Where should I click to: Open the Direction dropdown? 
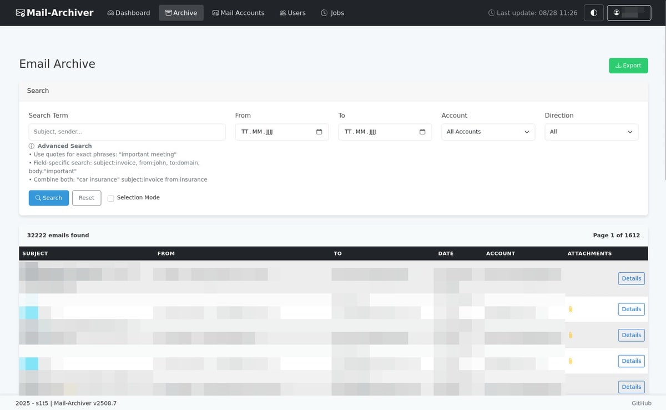coord(591,132)
